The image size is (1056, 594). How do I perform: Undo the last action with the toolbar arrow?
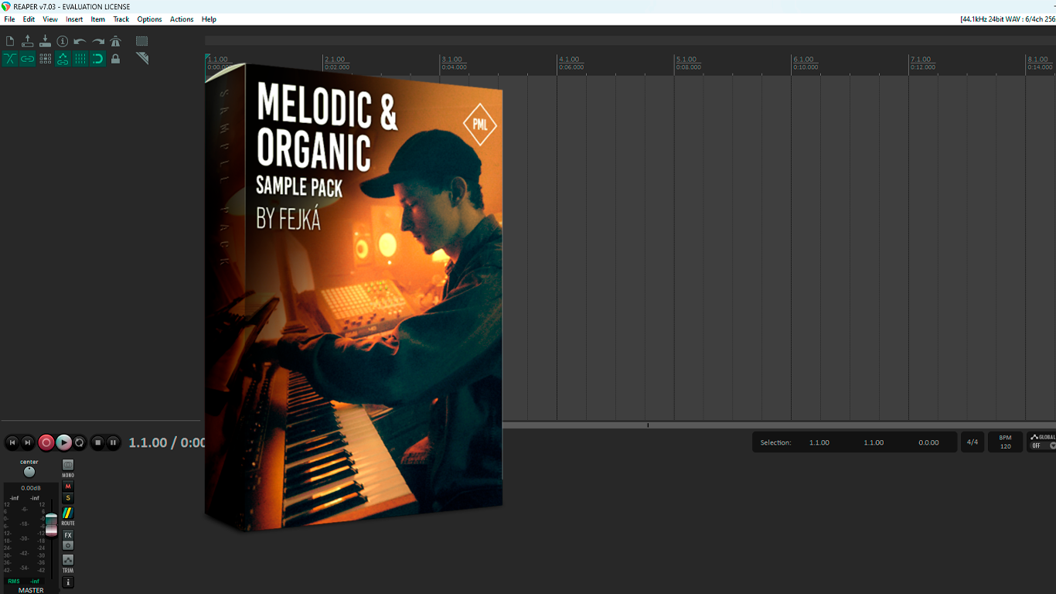click(x=80, y=41)
